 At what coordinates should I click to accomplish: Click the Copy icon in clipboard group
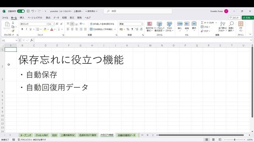tap(13, 27)
